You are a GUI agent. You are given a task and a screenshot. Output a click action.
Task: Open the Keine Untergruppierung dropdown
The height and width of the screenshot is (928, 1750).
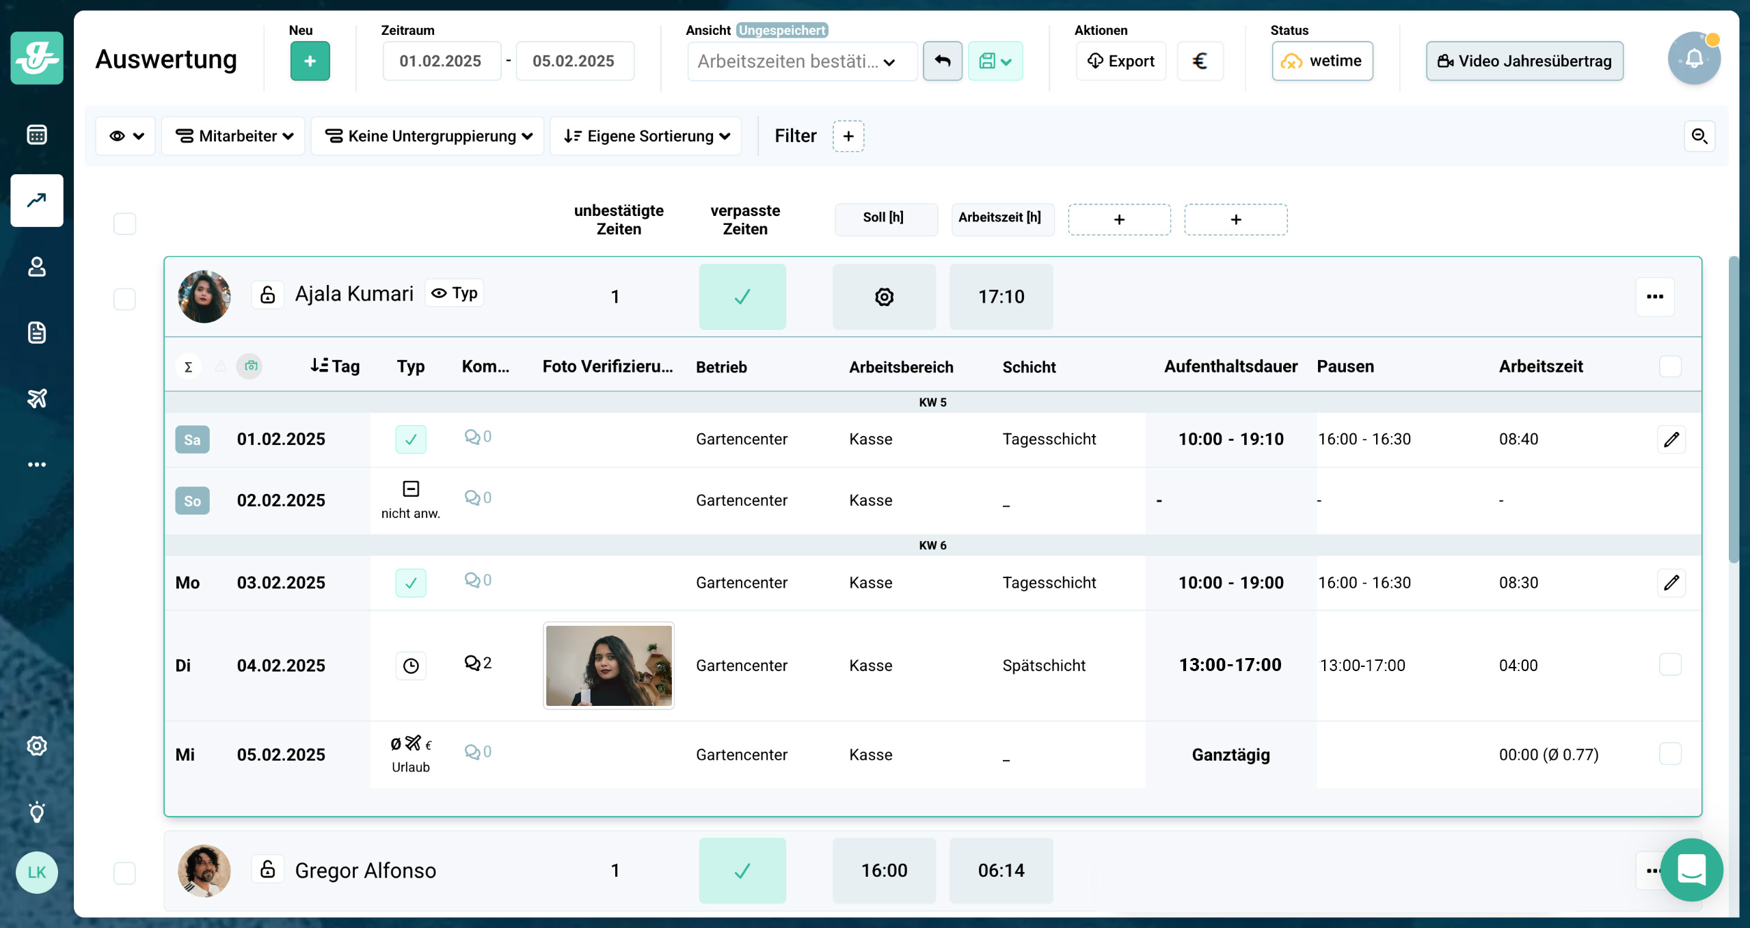pos(428,136)
